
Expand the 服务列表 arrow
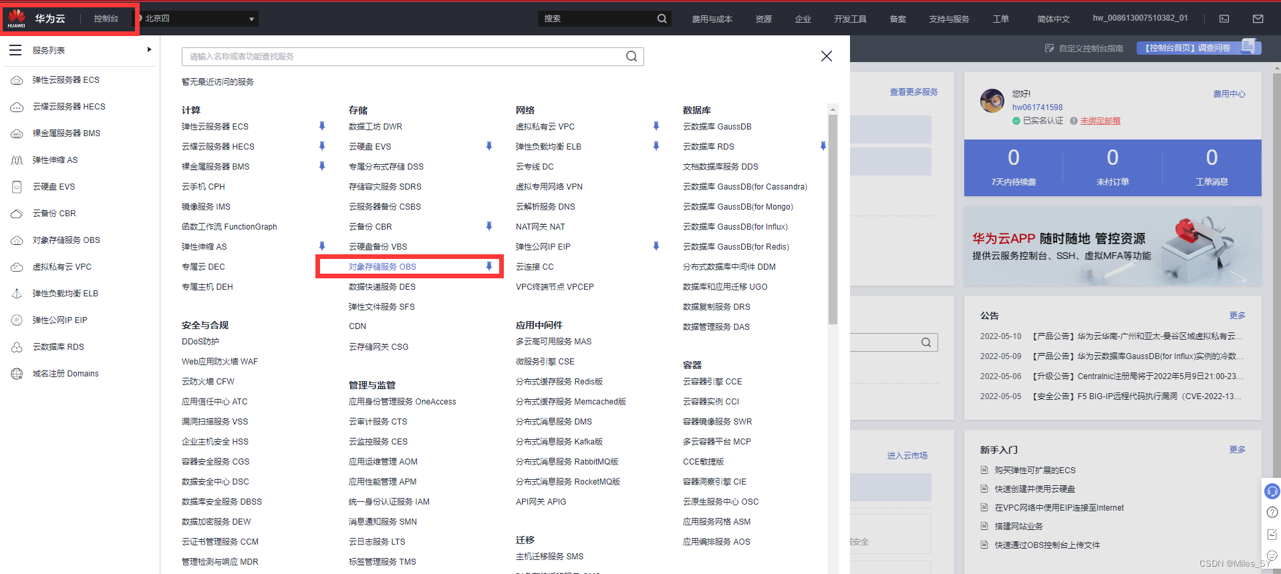pyautogui.click(x=149, y=49)
